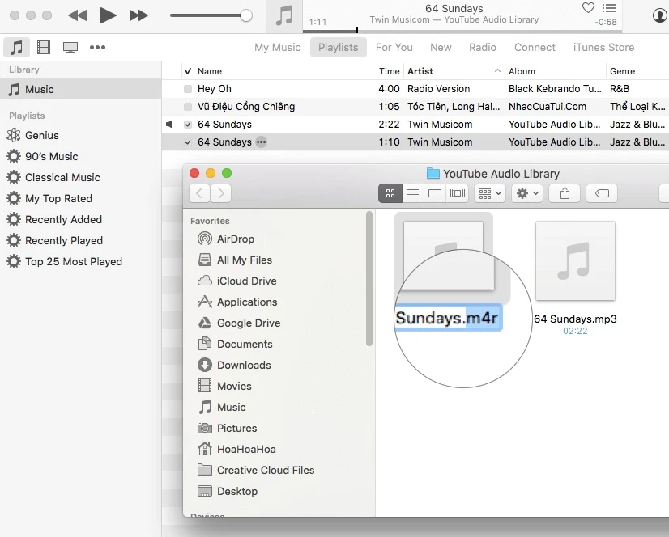Select the Recently Added playlist
Viewport: 669px width, 537px height.
click(63, 219)
